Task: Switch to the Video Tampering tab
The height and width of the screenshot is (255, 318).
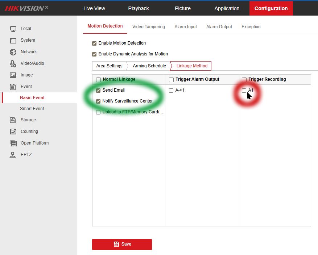Action: coord(149,27)
